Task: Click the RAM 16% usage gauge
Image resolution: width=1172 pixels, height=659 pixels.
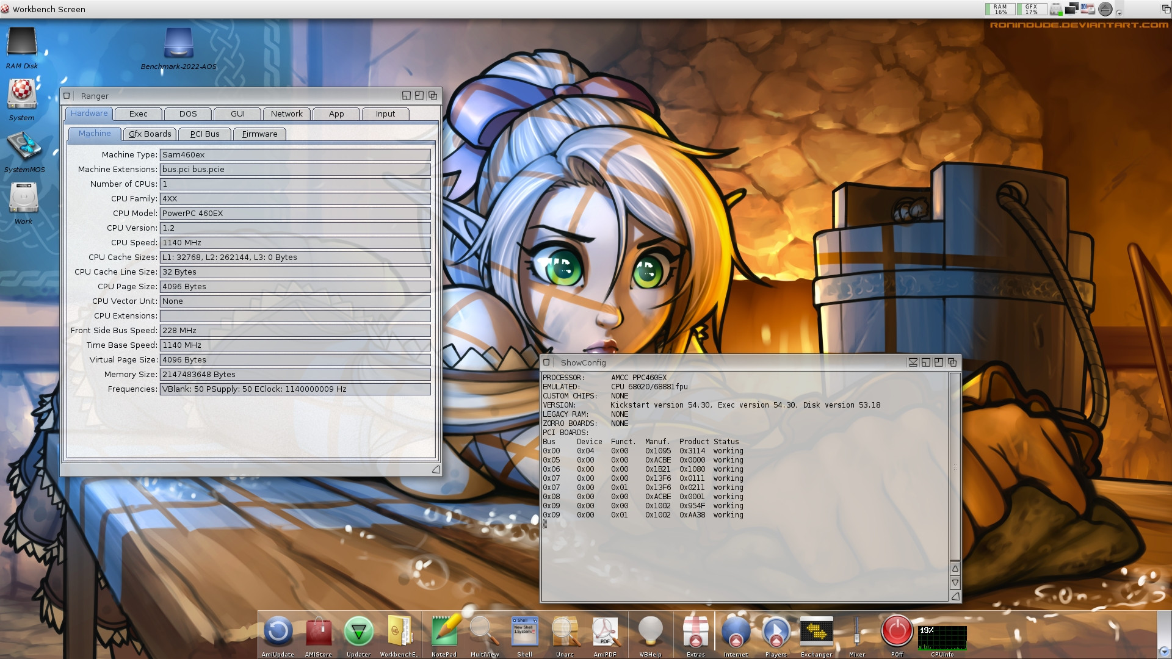Action: click(1000, 9)
